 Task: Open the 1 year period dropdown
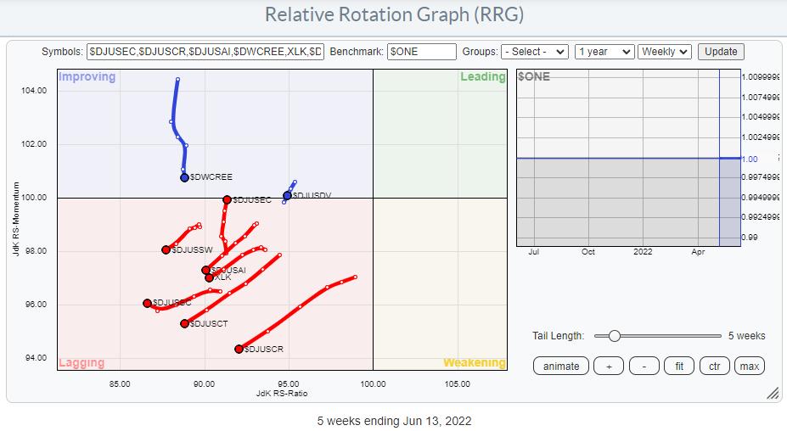coord(604,52)
